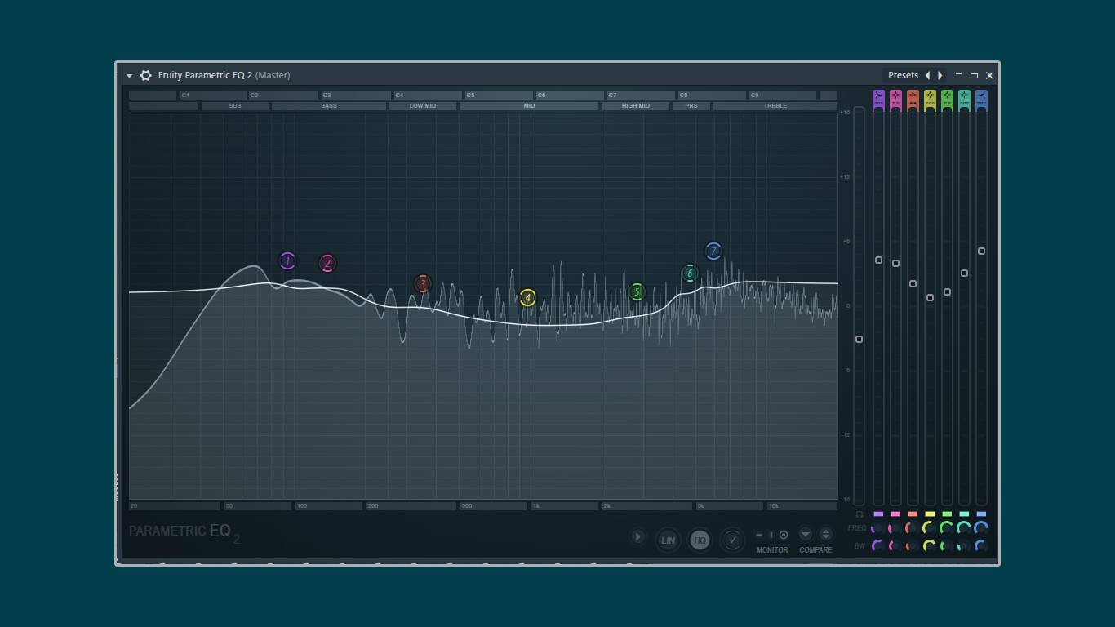Select the next preset arrow

pos(940,75)
